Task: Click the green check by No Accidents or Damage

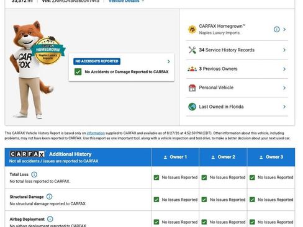Action: pyautogui.click(x=78, y=72)
